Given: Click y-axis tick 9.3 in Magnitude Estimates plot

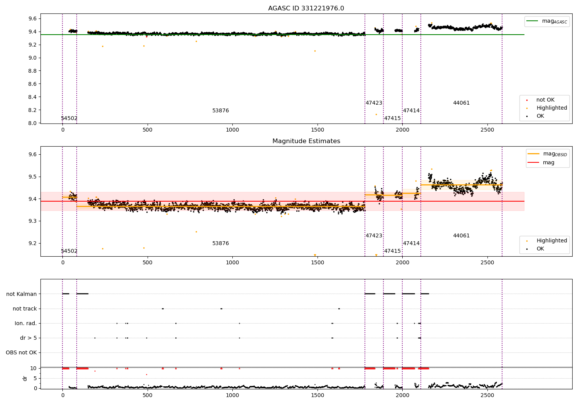Looking at the screenshot, I should (x=32, y=221).
